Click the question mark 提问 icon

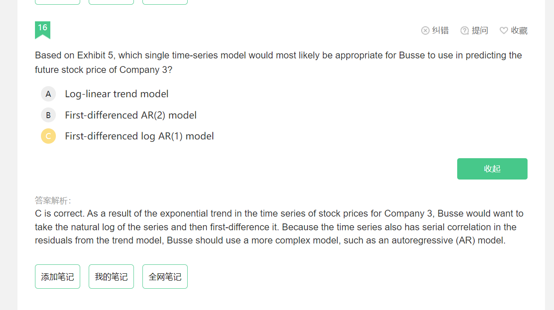pyautogui.click(x=464, y=30)
